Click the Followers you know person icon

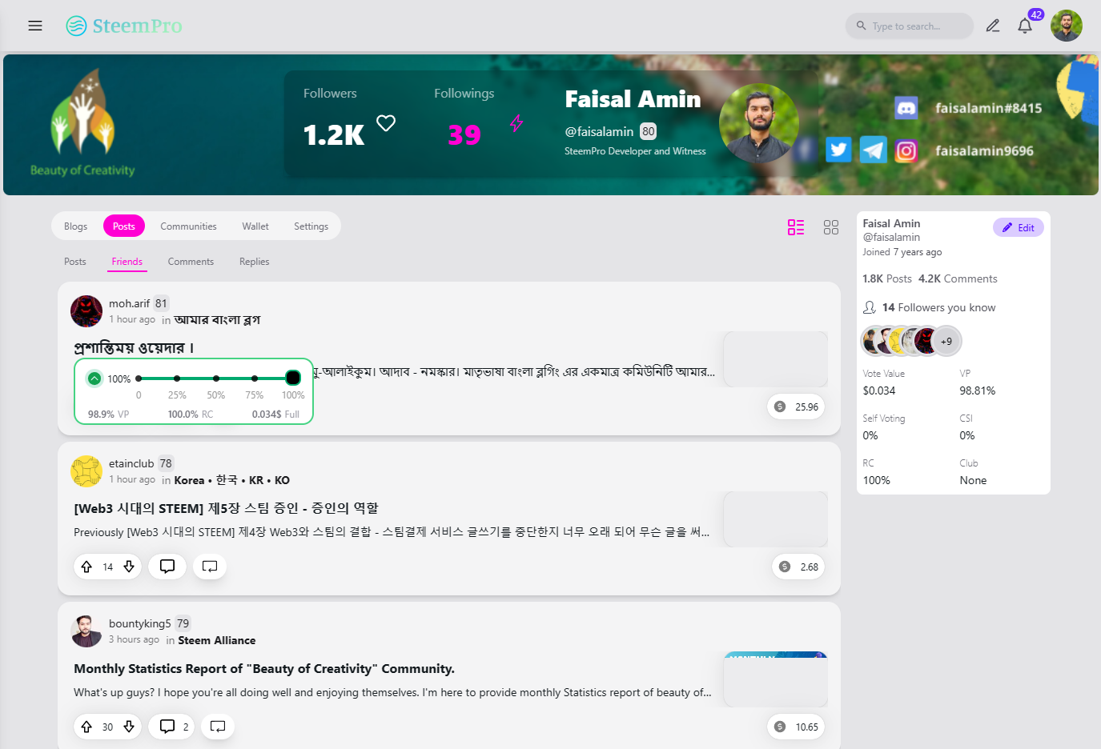[x=870, y=307]
